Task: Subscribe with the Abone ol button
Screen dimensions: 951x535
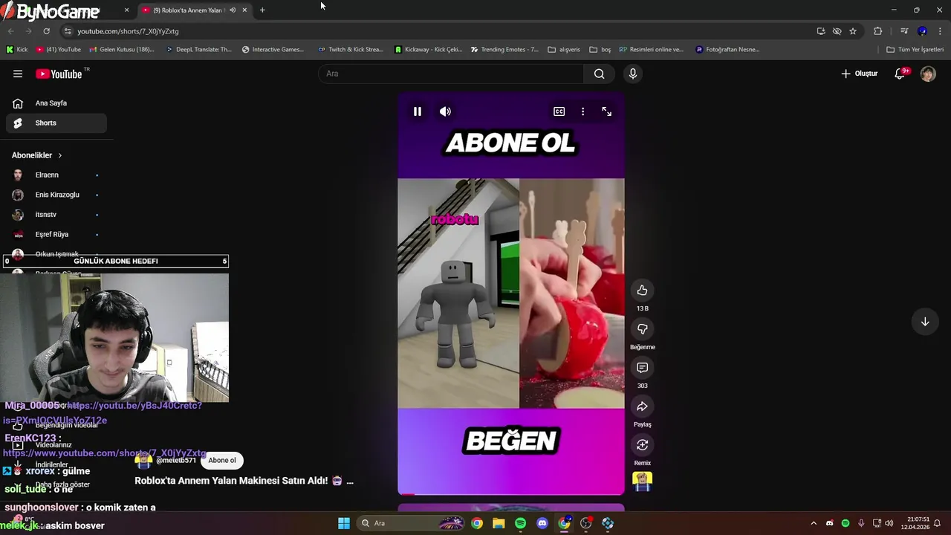Action: pos(222,460)
